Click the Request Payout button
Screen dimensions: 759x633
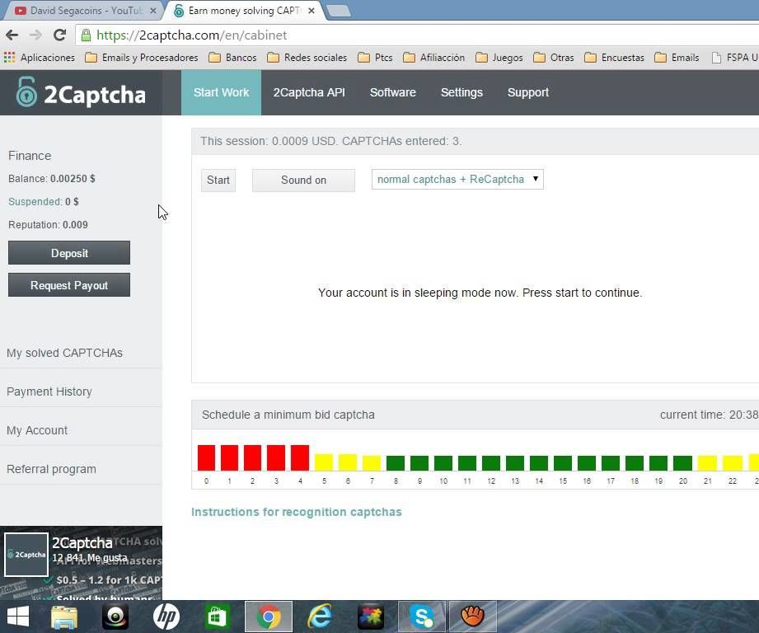click(x=69, y=285)
